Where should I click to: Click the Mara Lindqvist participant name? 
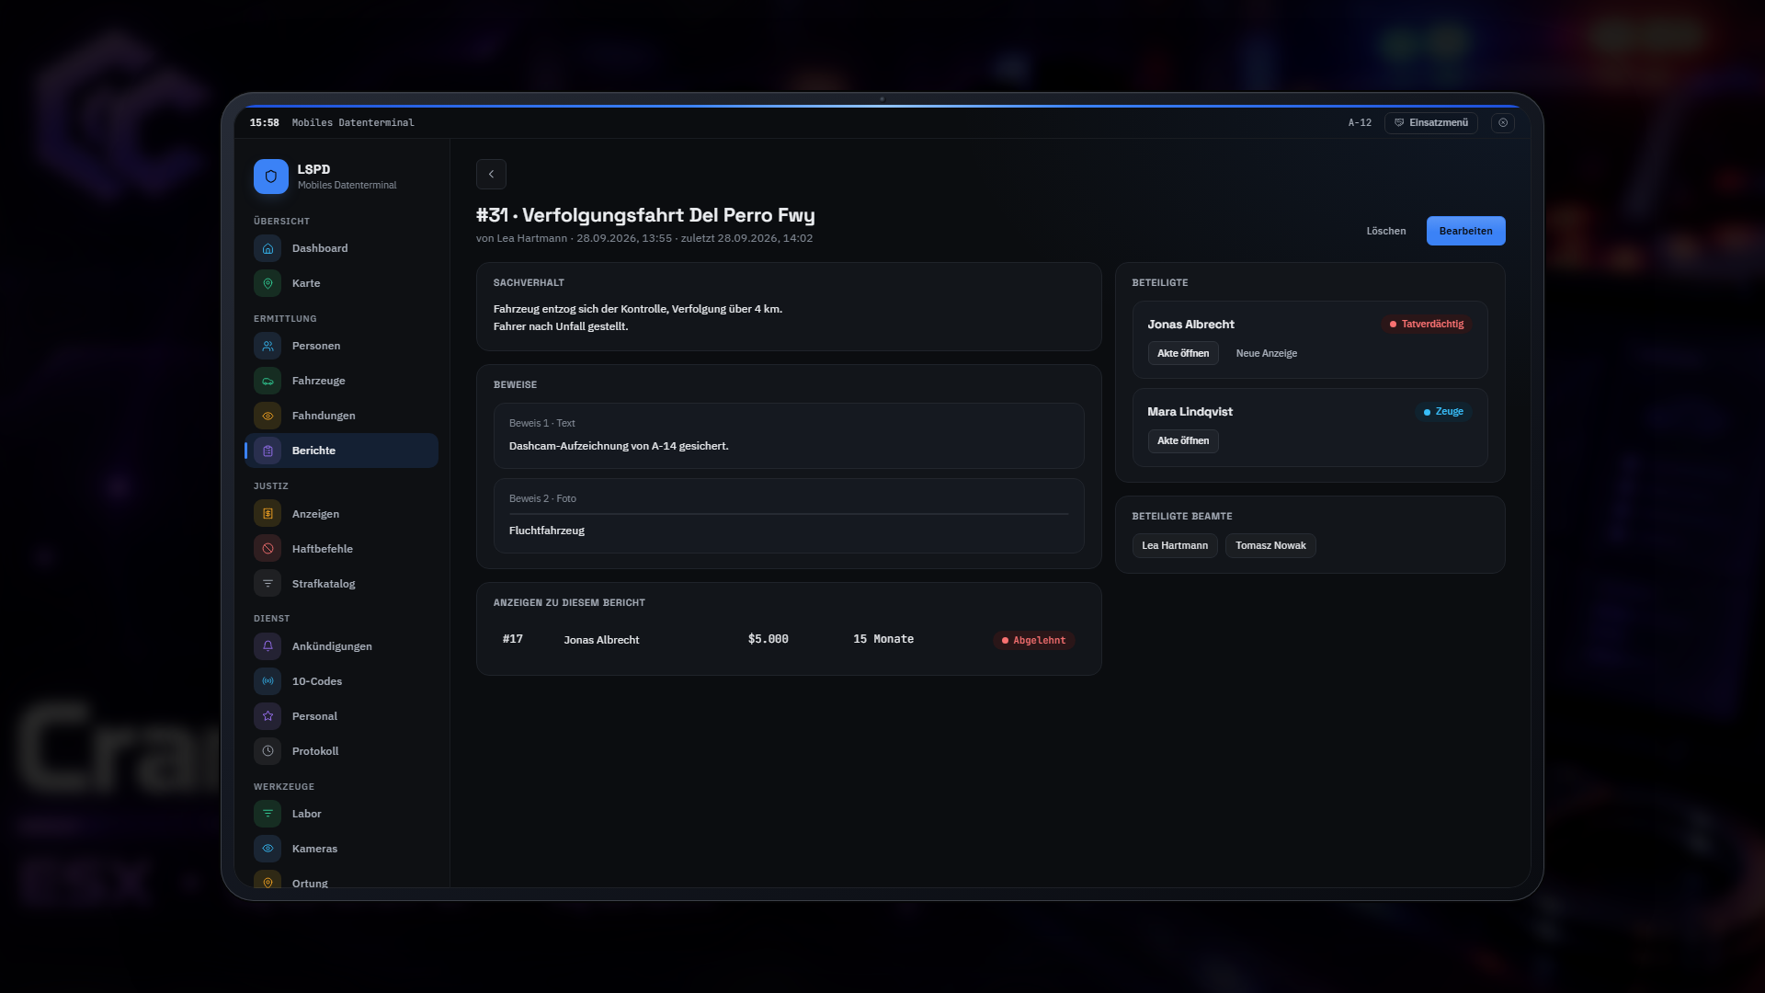[1190, 411]
